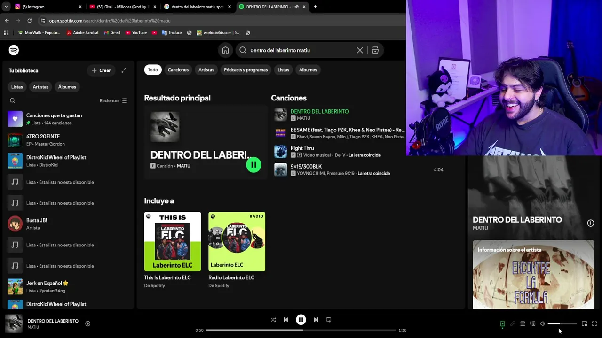This screenshot has height=338, width=602.
Task: Skip to previous track
Action: tap(286, 320)
